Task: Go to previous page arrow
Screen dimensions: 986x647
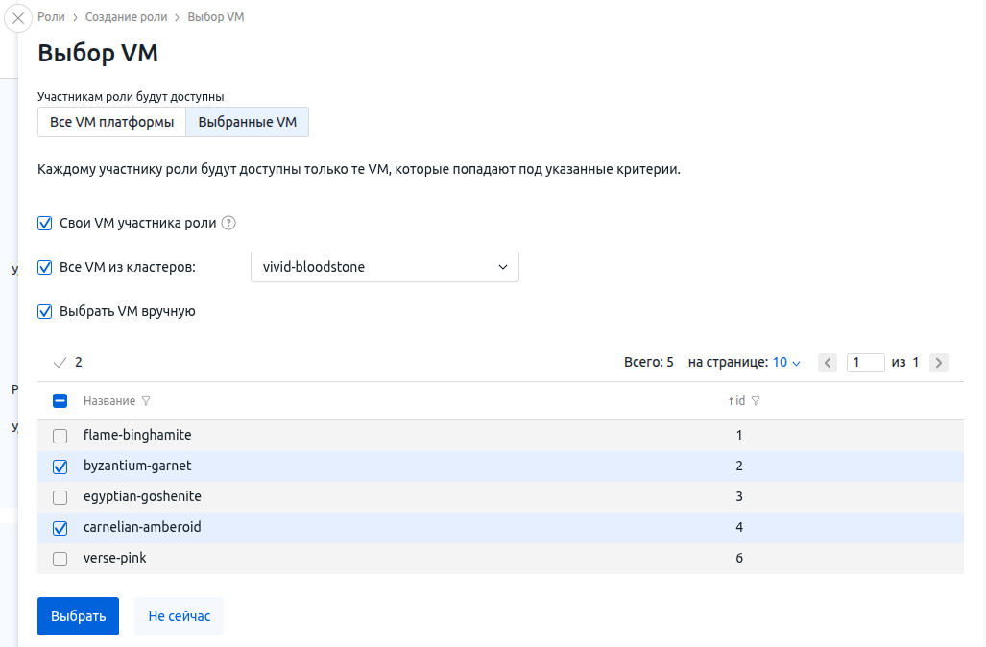Action: click(828, 363)
